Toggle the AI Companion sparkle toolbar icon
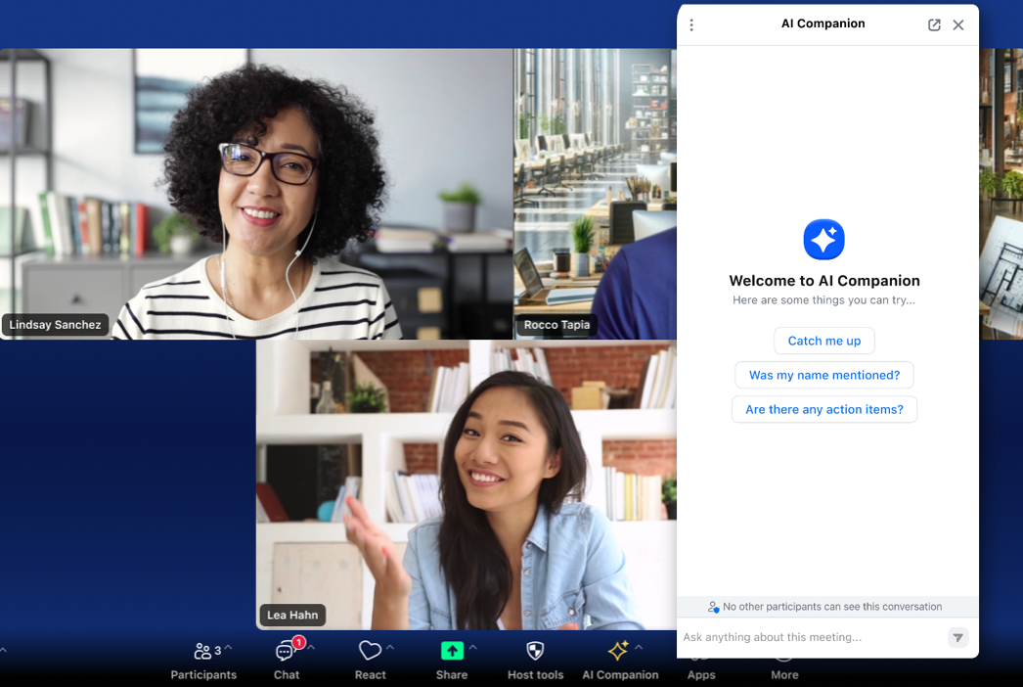Screen dimensions: 1023x687 coord(618,651)
